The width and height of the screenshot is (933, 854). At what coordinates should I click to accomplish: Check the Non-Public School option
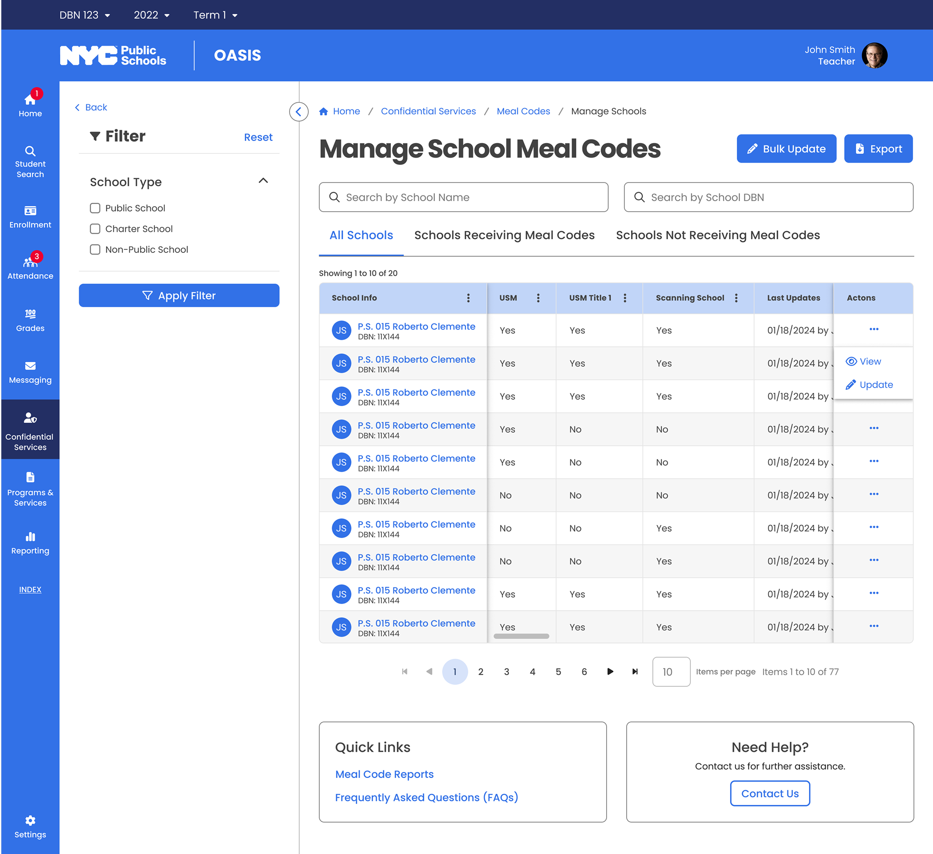pos(95,249)
